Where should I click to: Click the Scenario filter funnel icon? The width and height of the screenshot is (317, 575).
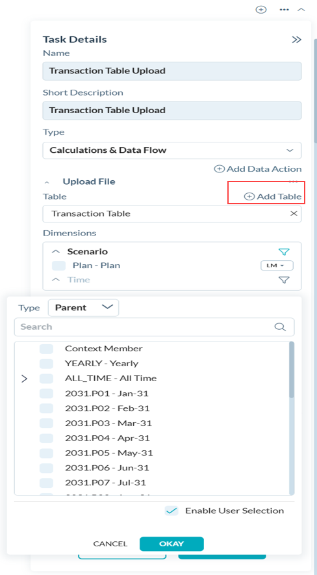coord(284,252)
